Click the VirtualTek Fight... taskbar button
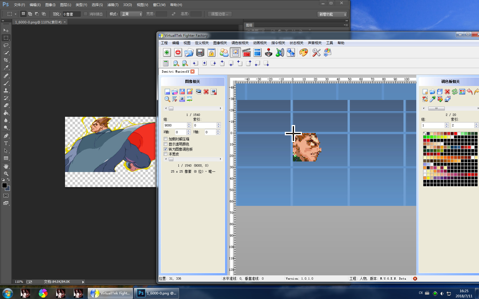 tap(110, 293)
